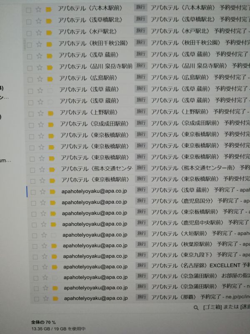Click sender アパホテル〈京成成田駅前〉
The image size is (250, 334).
(x=95, y=124)
